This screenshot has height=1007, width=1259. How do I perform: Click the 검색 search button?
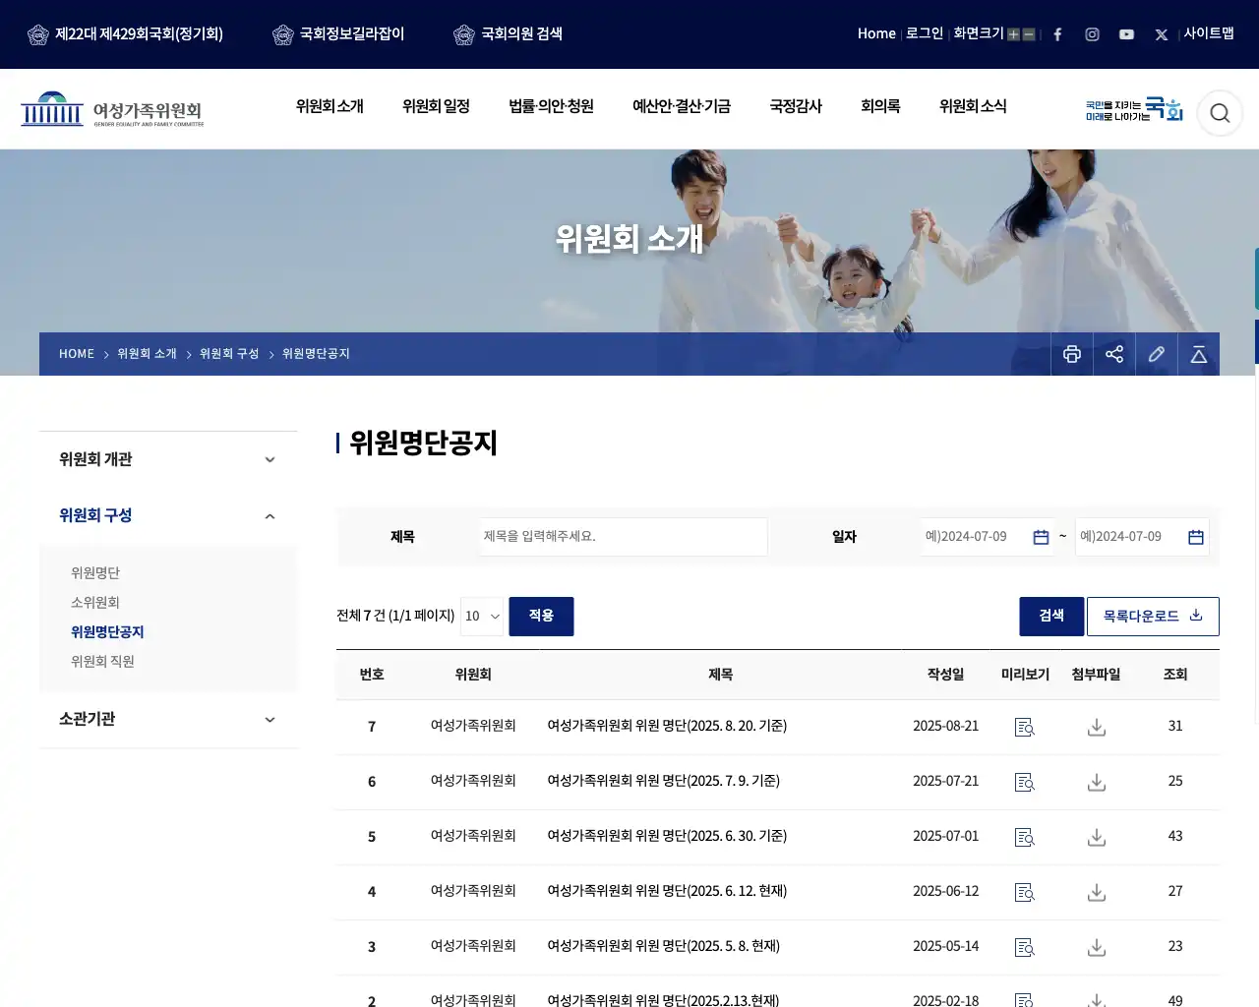pyautogui.click(x=1051, y=617)
